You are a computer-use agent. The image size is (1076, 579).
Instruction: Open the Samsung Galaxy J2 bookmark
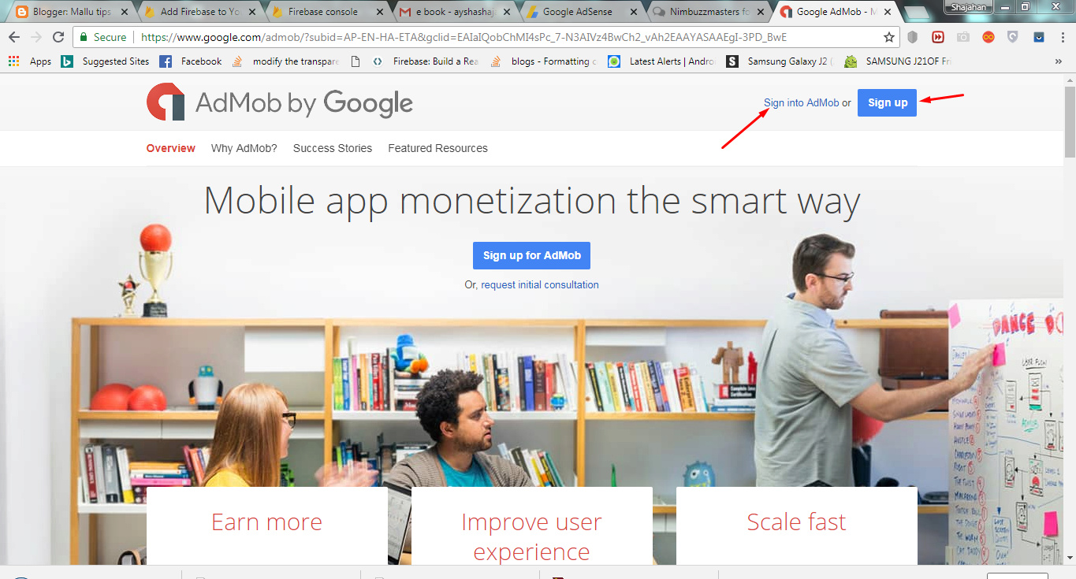[x=780, y=61]
